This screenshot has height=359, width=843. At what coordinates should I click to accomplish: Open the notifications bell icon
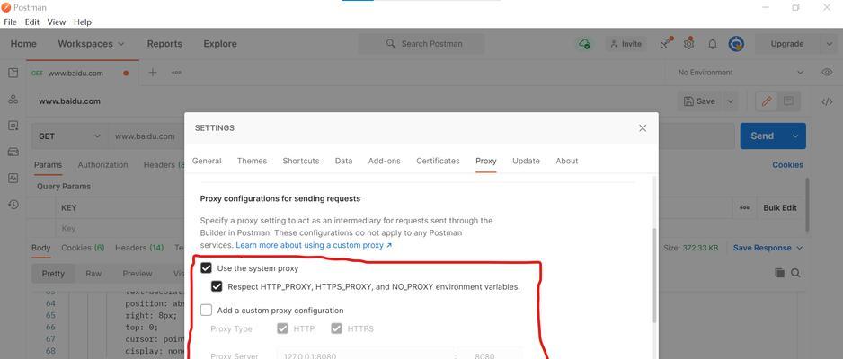(713, 44)
